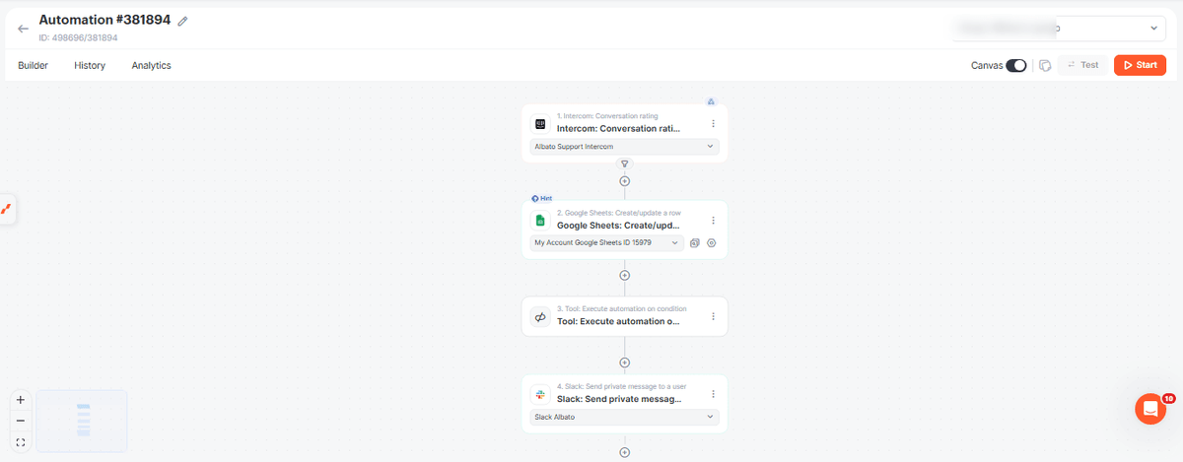Click the Slack app icon in step 4
This screenshot has width=1183, height=462.
click(x=540, y=394)
